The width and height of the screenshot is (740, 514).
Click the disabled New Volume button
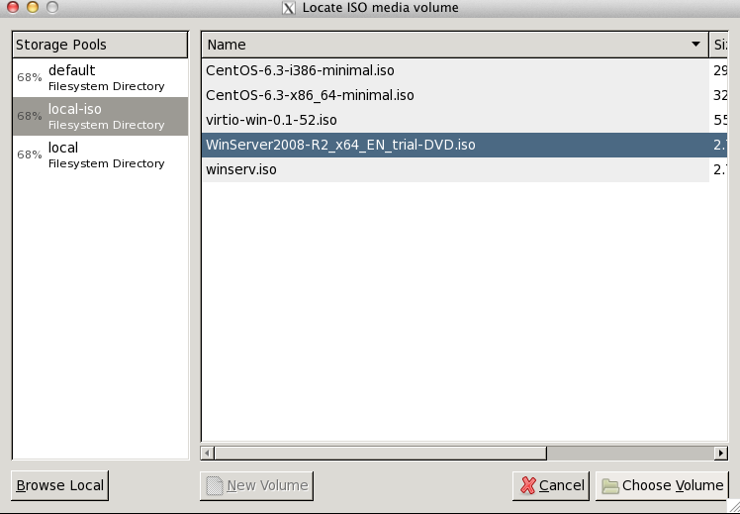point(257,485)
